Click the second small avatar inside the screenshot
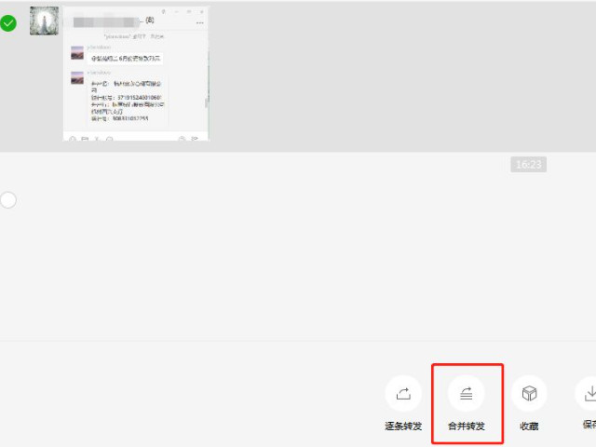 pyautogui.click(x=77, y=78)
